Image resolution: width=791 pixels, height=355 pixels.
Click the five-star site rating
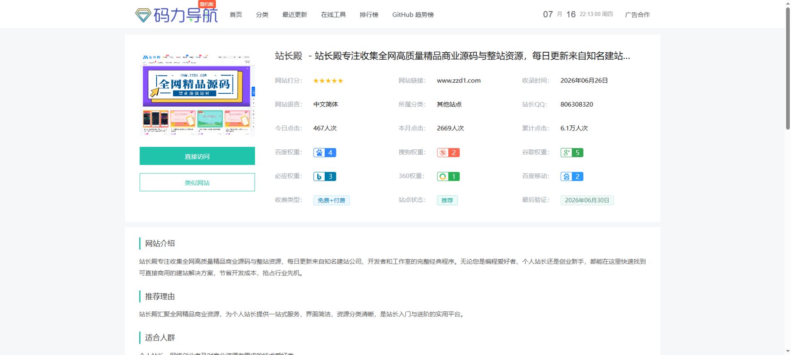tap(328, 80)
